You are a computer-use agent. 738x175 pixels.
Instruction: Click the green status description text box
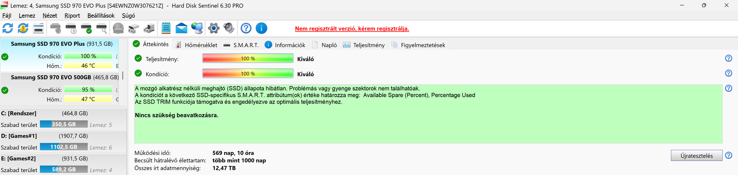point(428,114)
